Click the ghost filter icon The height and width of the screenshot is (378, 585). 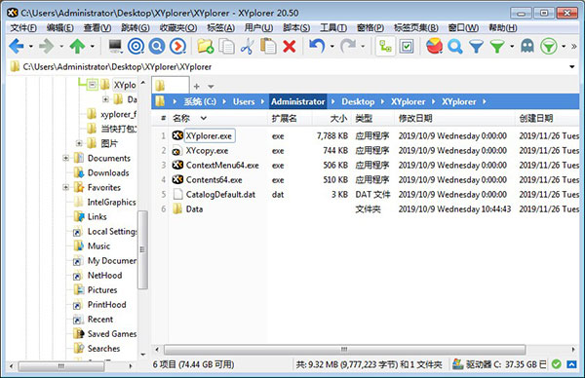527,46
